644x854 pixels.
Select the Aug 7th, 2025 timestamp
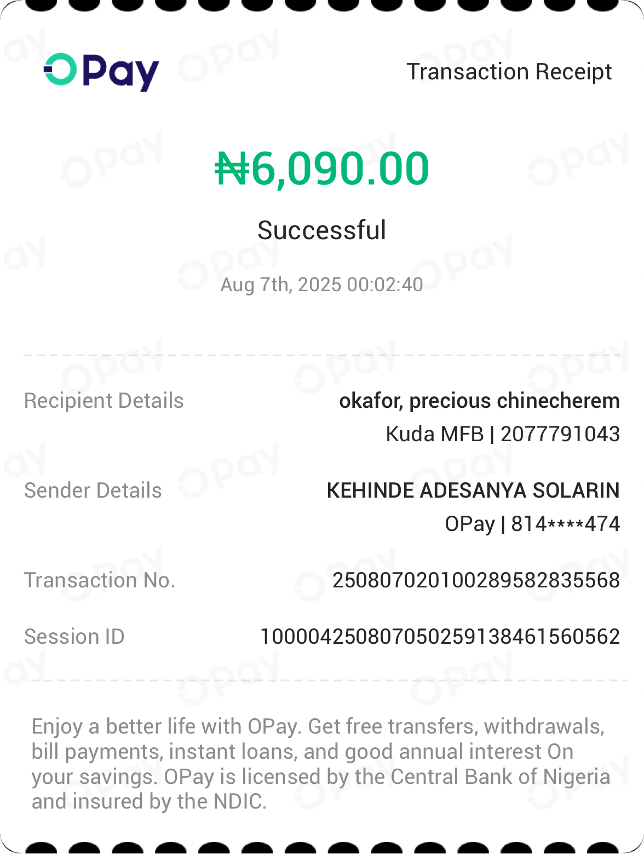[x=322, y=285]
